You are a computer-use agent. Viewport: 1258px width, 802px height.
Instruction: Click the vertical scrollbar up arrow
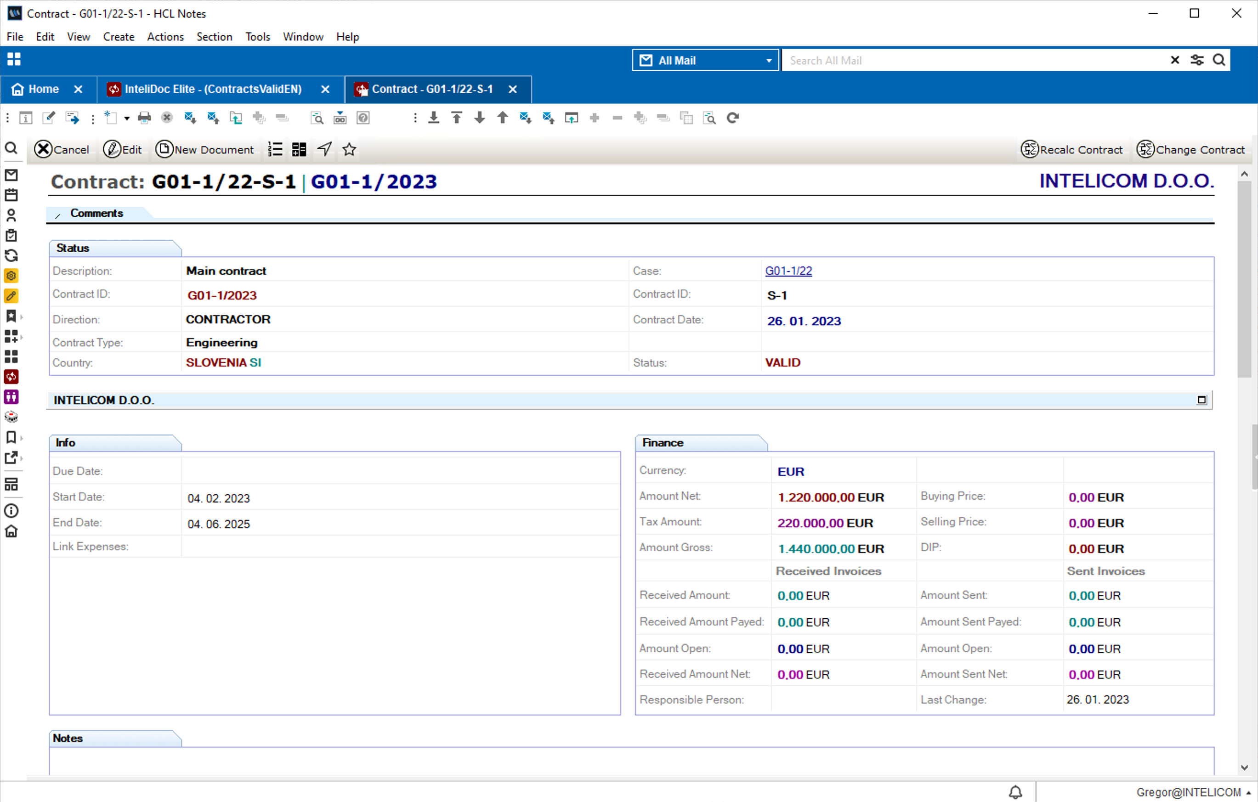(x=1244, y=175)
